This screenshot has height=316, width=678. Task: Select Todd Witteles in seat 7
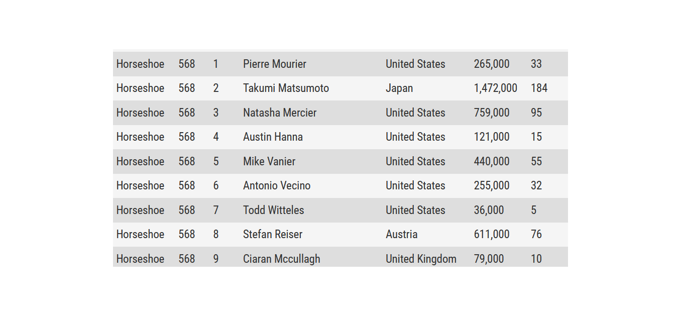[x=274, y=210]
